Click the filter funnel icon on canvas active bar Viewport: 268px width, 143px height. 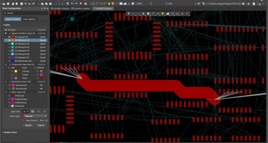pyautogui.click(x=129, y=14)
